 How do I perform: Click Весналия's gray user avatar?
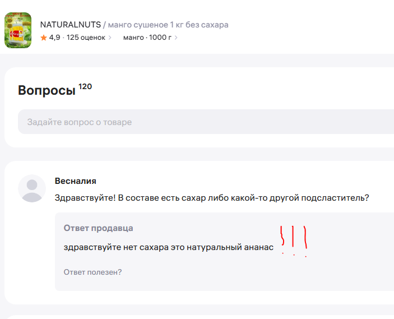(x=32, y=188)
